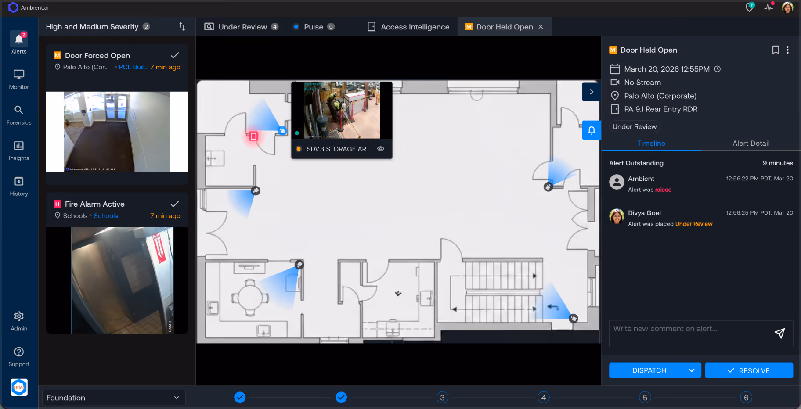801x409 pixels.
Task: Sort the High and Medium Severity list
Action: pos(182,27)
